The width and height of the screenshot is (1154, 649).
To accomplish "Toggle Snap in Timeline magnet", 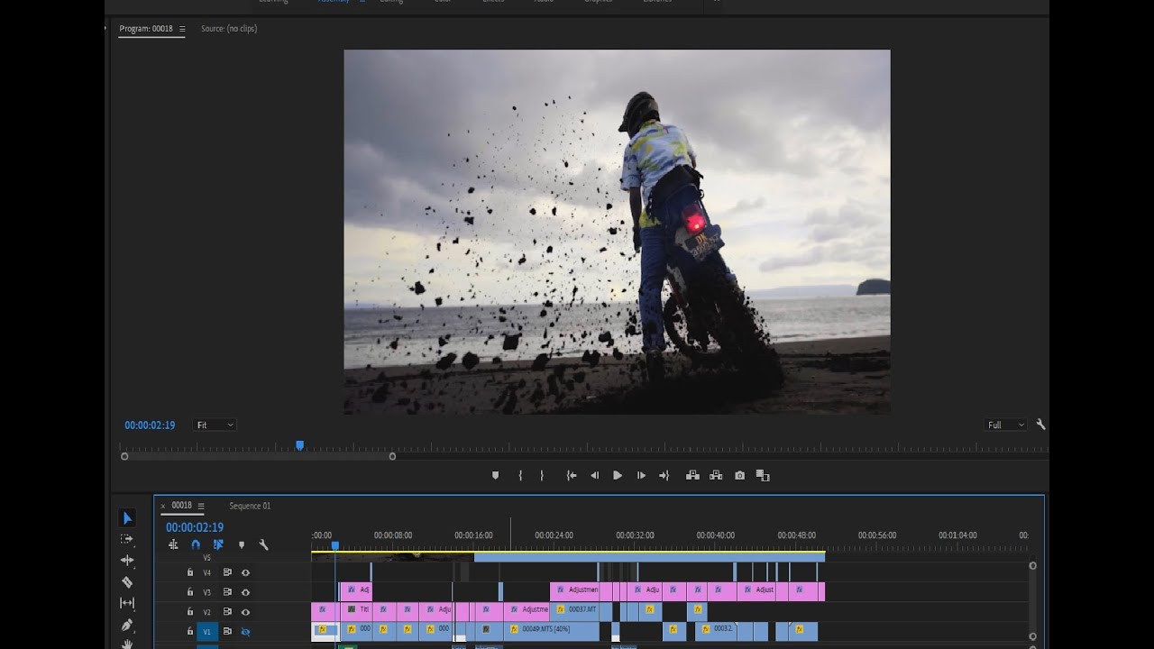I will (196, 544).
